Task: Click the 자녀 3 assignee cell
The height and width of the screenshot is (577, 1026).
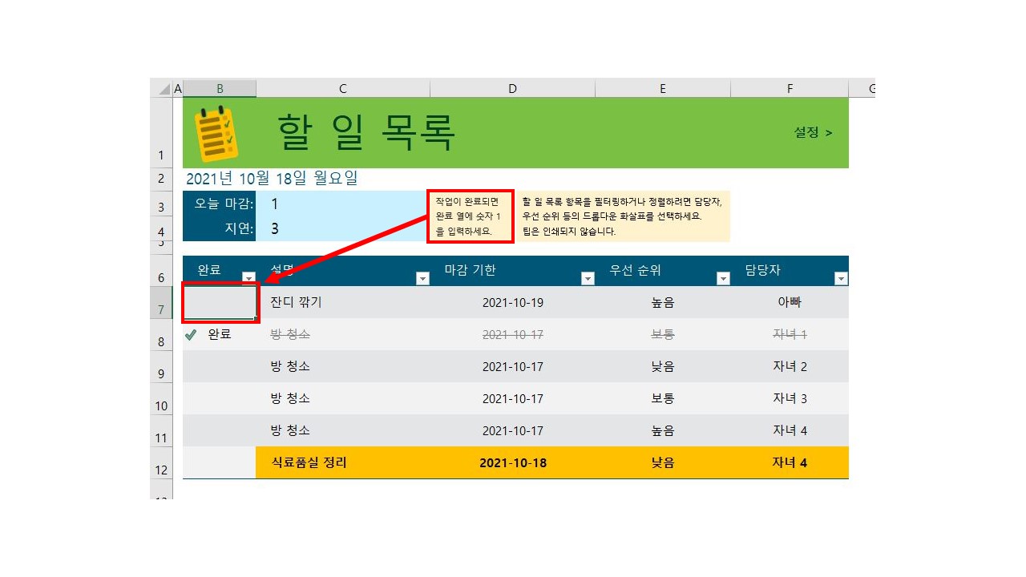Action: pyautogui.click(x=790, y=399)
